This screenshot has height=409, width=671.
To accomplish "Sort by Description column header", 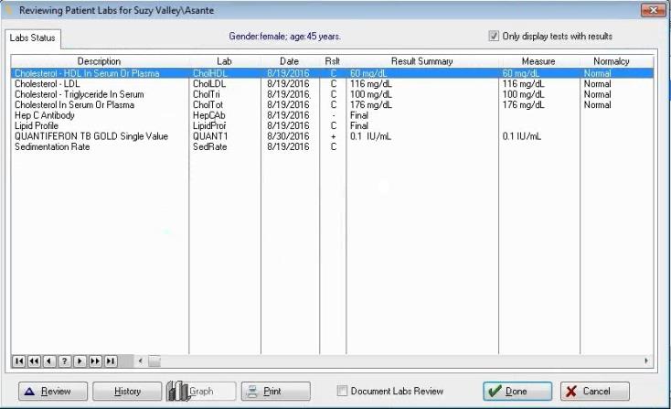I will coord(100,61).
